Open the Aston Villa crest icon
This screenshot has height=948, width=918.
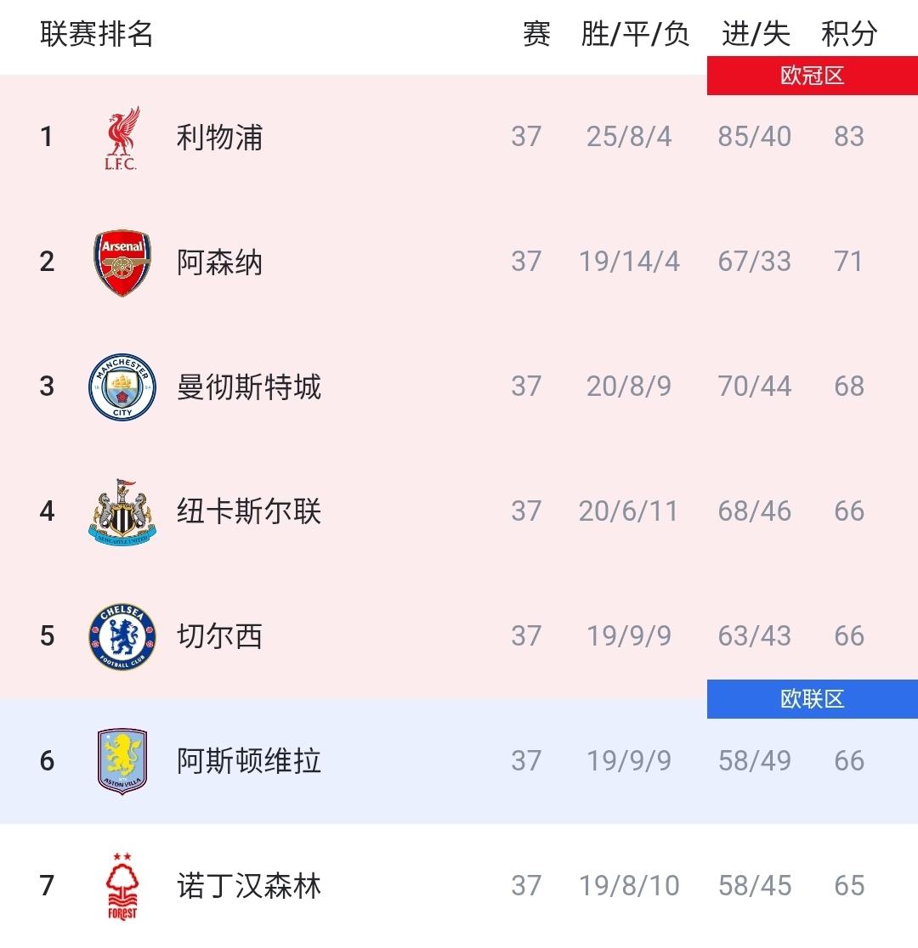122,761
